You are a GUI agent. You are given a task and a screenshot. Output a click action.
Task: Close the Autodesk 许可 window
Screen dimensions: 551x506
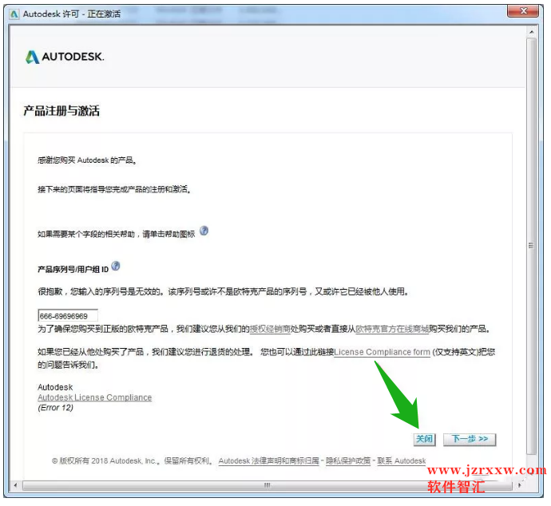click(523, 11)
